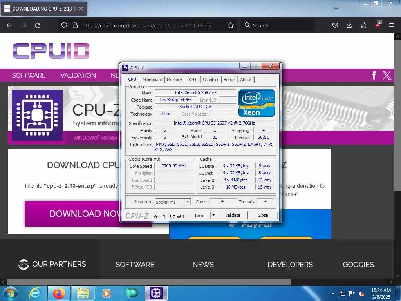Screen dimensions: 401x301
Task: Switch to the Memory tab in CPU-Z
Action: [174, 80]
